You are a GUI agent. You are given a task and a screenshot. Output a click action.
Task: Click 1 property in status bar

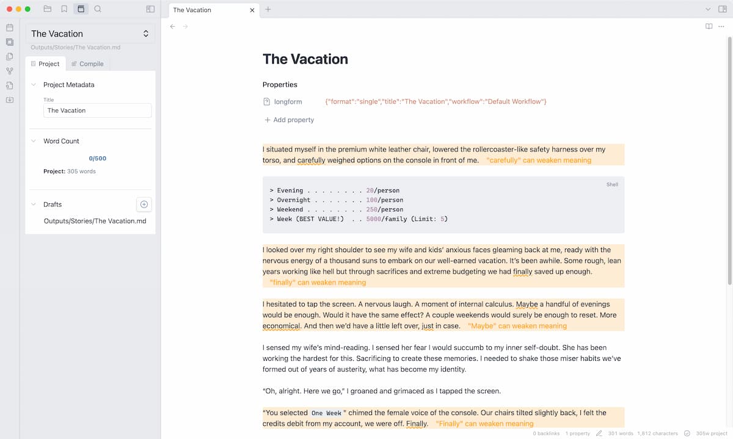578,434
